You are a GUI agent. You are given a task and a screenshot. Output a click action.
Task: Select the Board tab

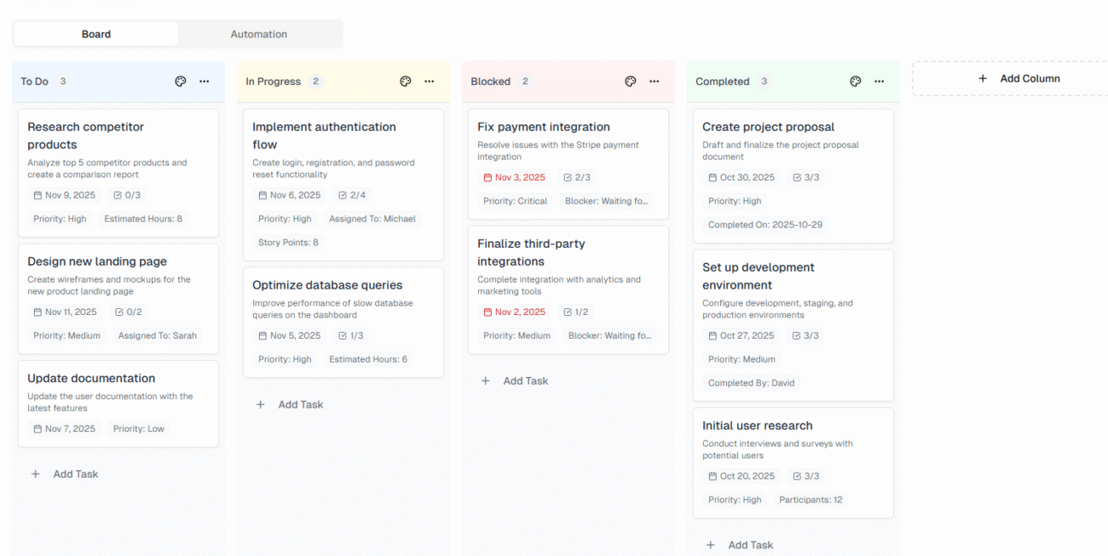(x=95, y=34)
